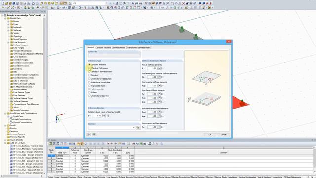
Task: Collapse Load Cases and Combinations node
Action: tap(5, 113)
